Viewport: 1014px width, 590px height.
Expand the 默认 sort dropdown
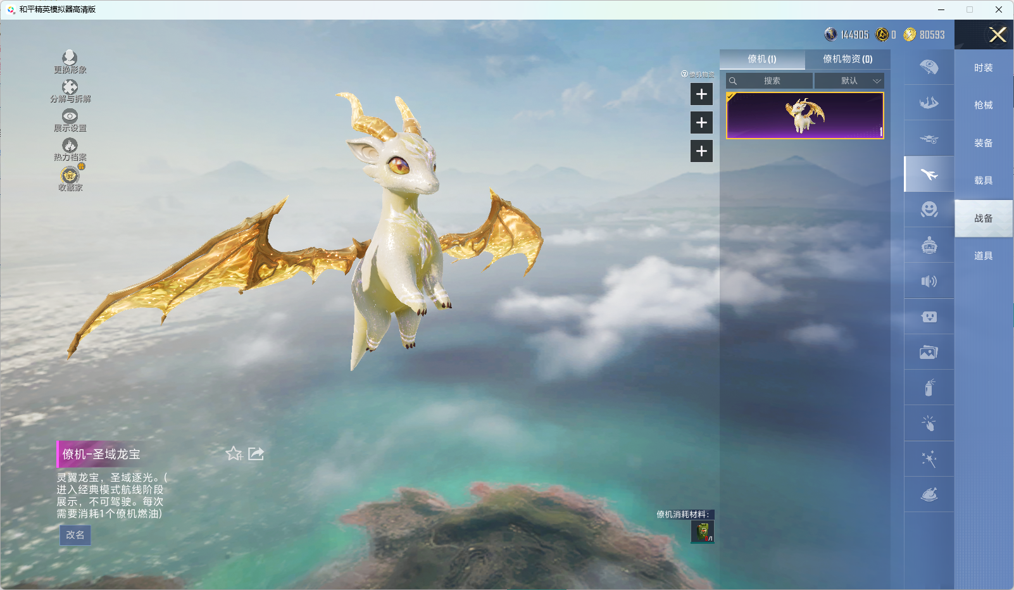(x=849, y=81)
